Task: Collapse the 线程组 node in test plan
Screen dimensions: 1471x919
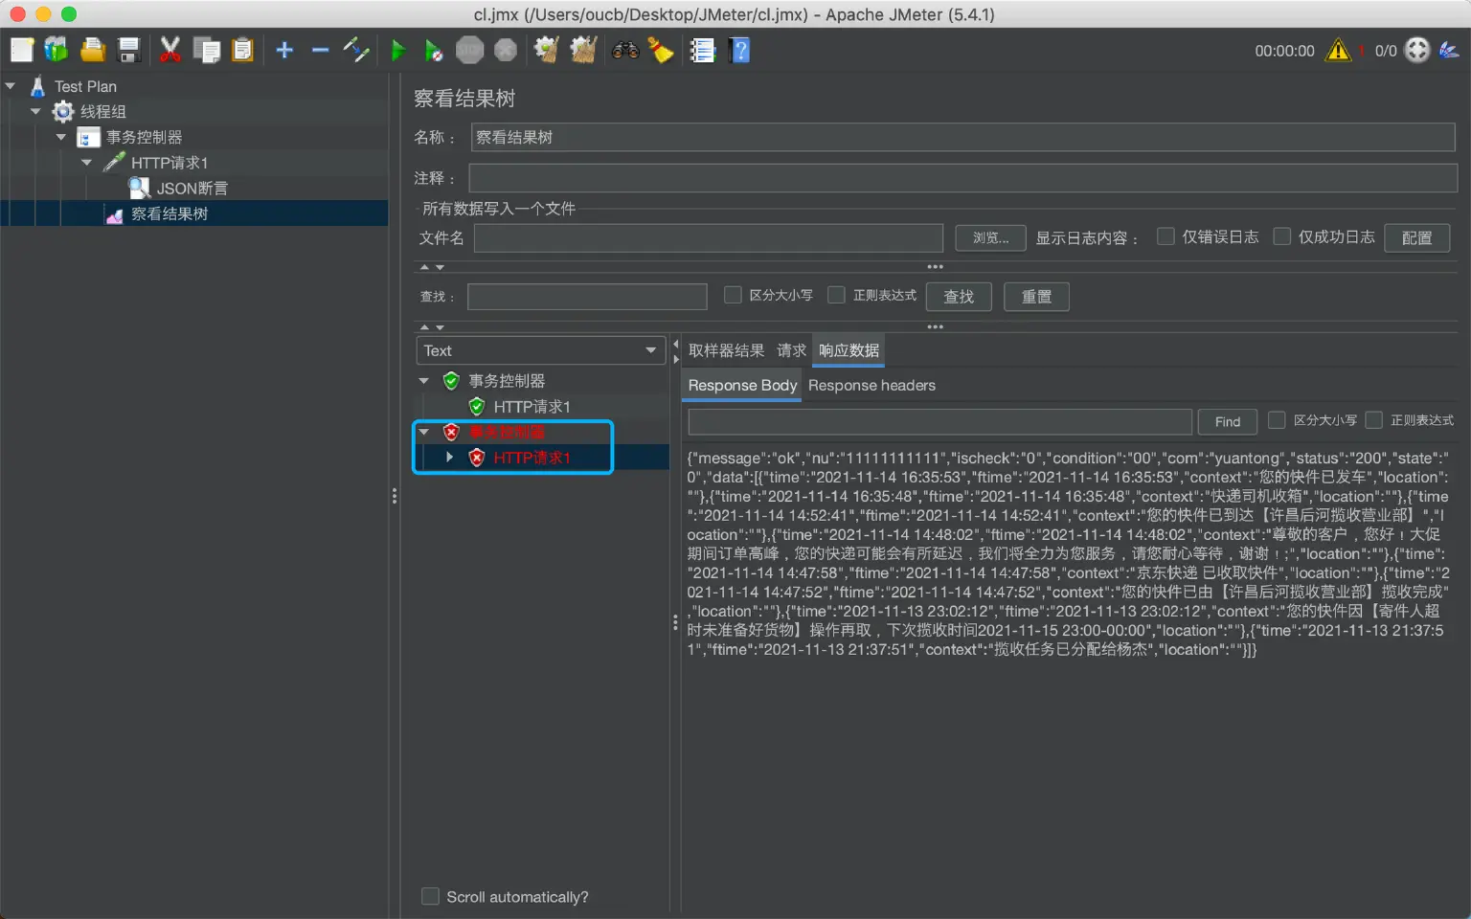Action: click(36, 111)
